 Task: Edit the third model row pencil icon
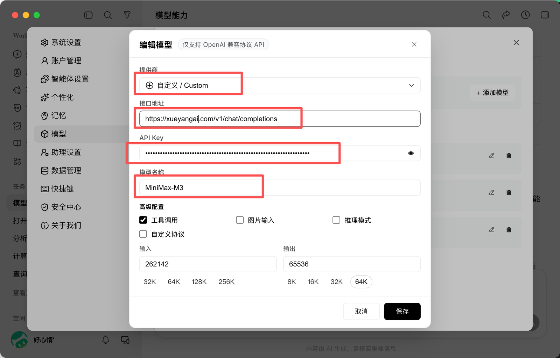pos(491,230)
